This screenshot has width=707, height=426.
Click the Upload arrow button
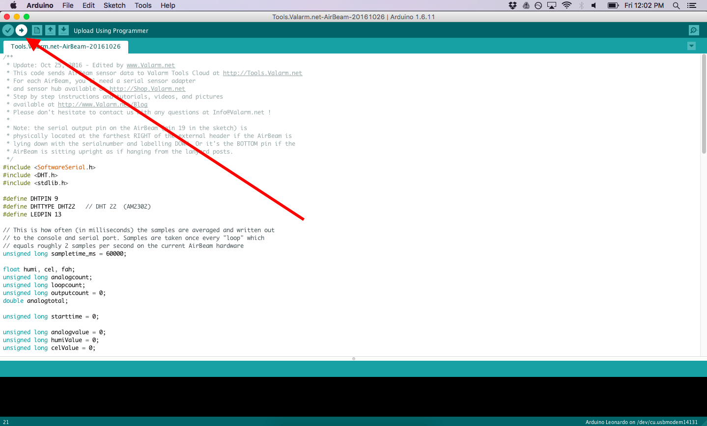point(21,30)
